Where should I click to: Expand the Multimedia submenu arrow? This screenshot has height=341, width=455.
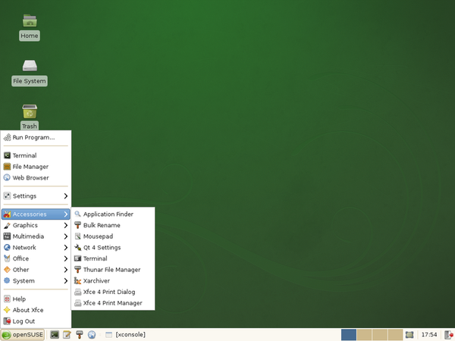tap(66, 236)
